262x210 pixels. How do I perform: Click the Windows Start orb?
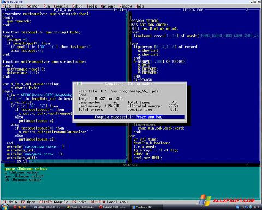coord(4,207)
